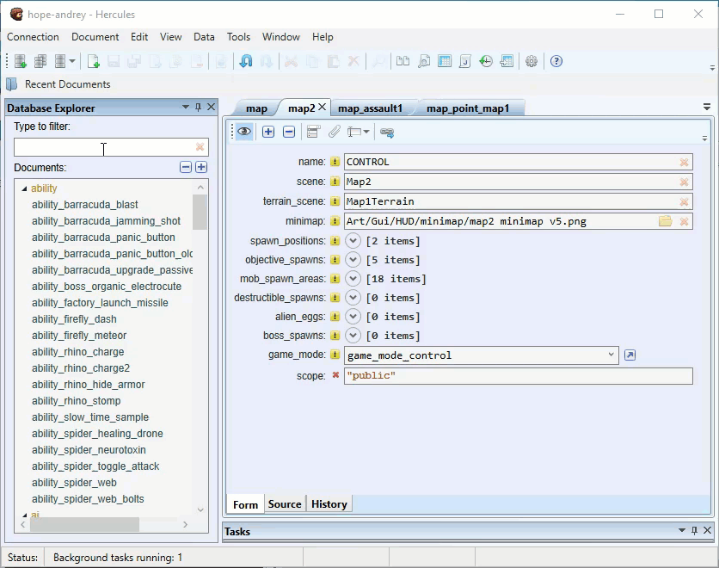Expand all documents with plus button

point(201,167)
